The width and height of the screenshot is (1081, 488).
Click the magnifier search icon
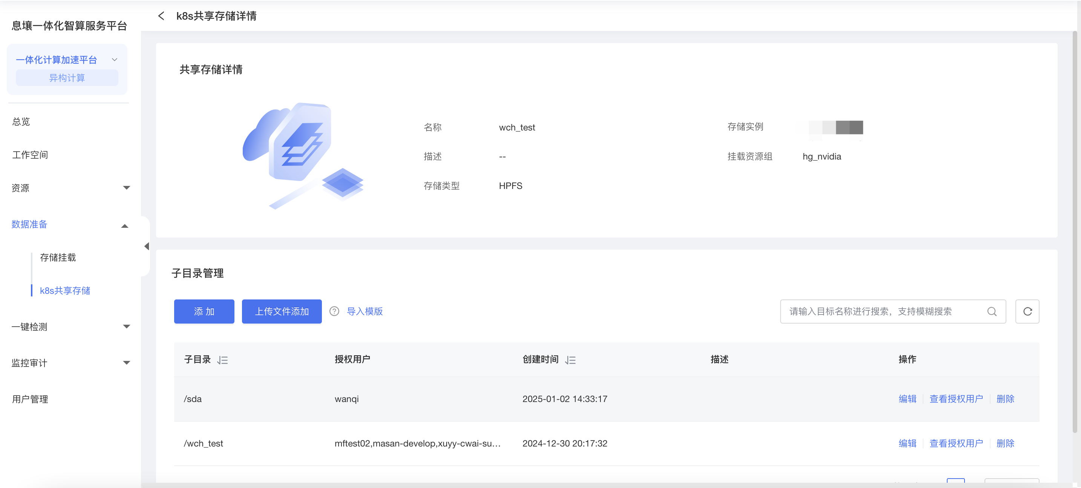pos(992,311)
